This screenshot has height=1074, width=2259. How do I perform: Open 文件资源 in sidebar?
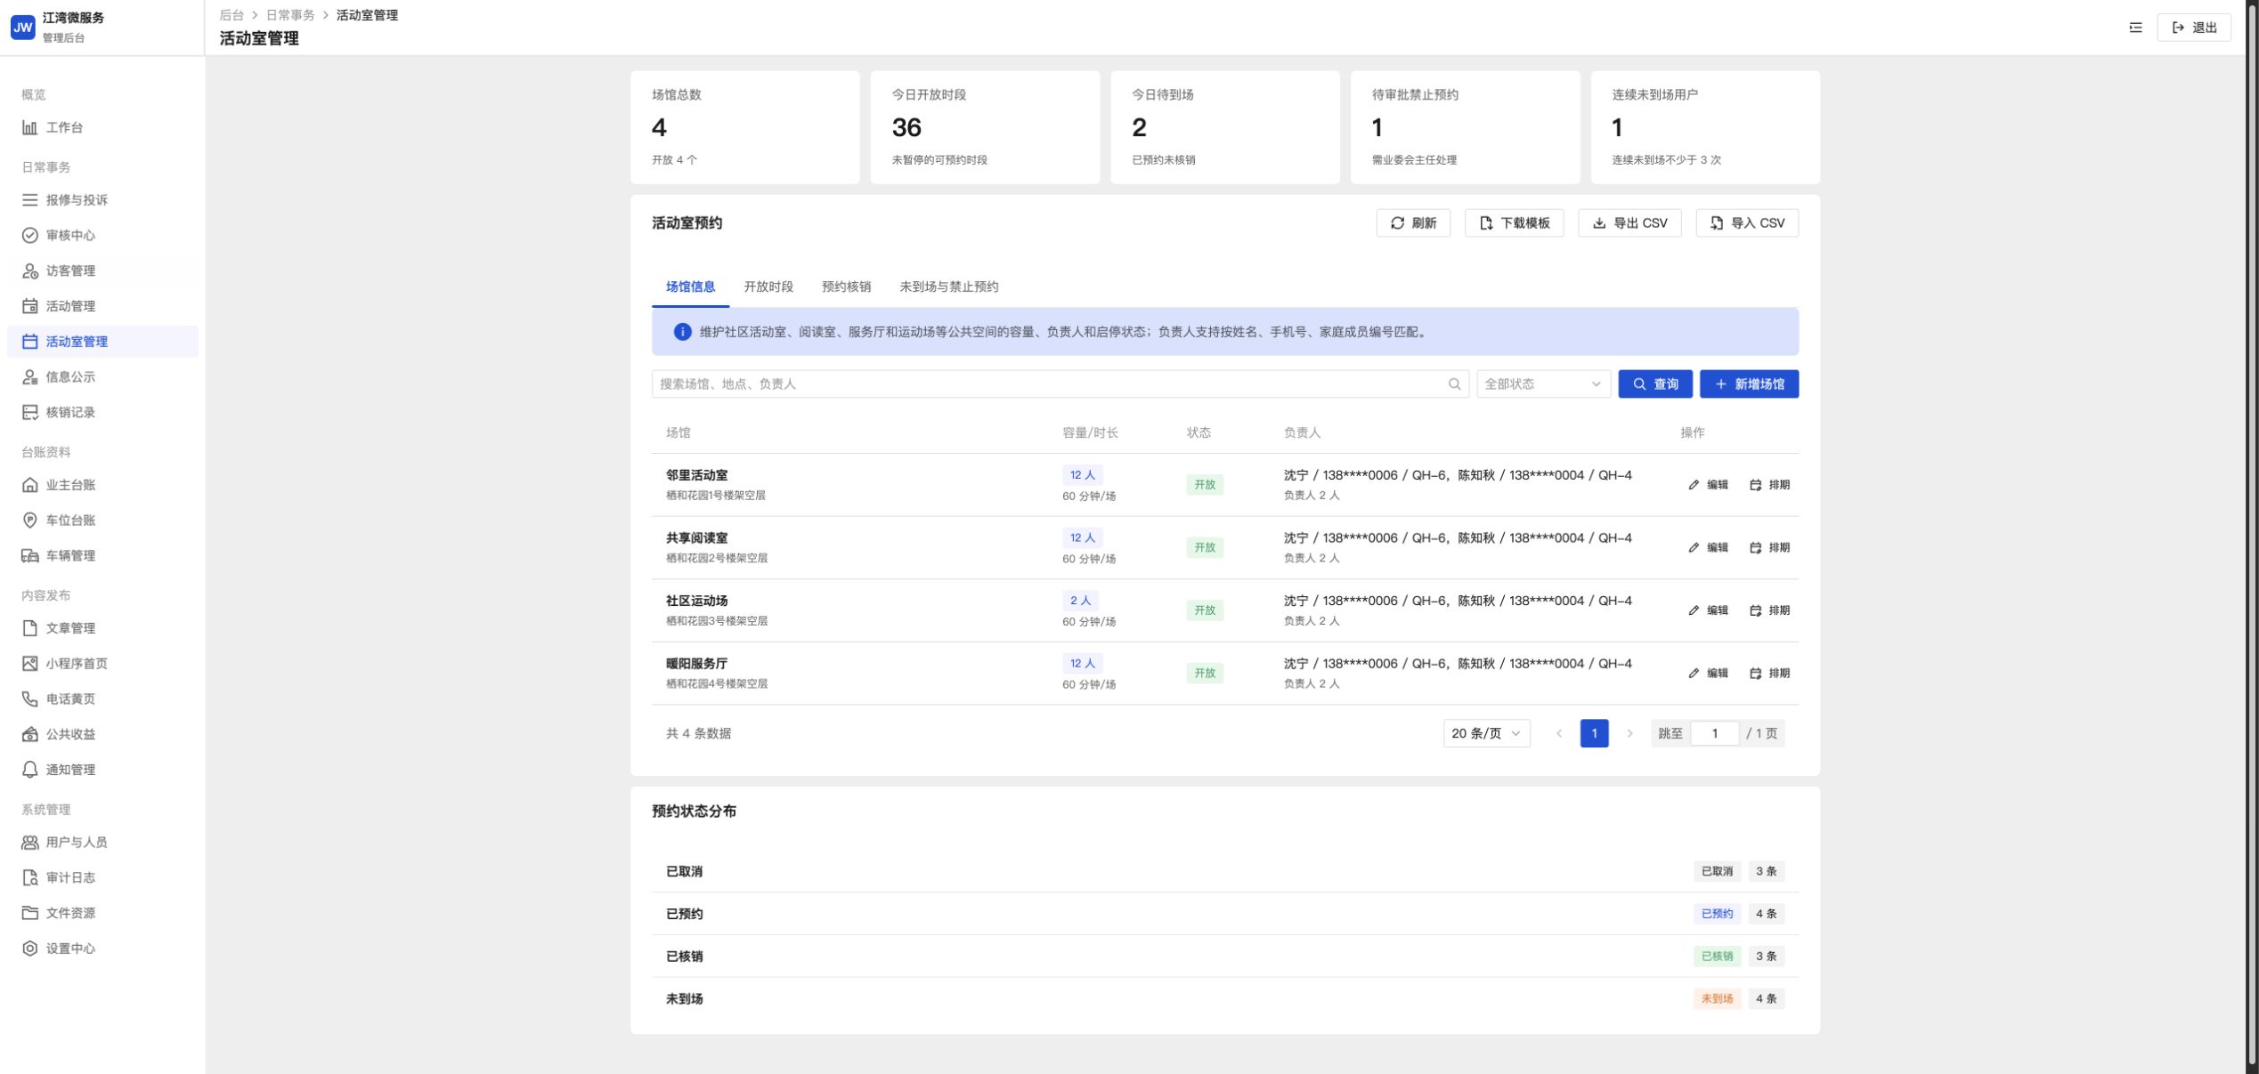click(102, 913)
